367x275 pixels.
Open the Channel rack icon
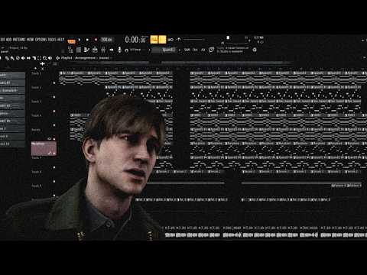coord(95,50)
